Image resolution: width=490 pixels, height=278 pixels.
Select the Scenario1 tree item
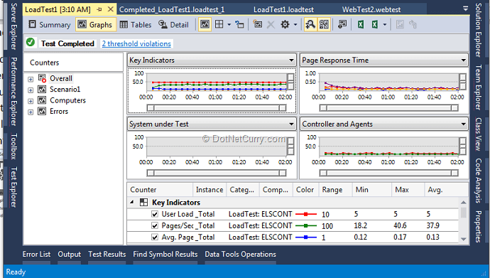65,90
